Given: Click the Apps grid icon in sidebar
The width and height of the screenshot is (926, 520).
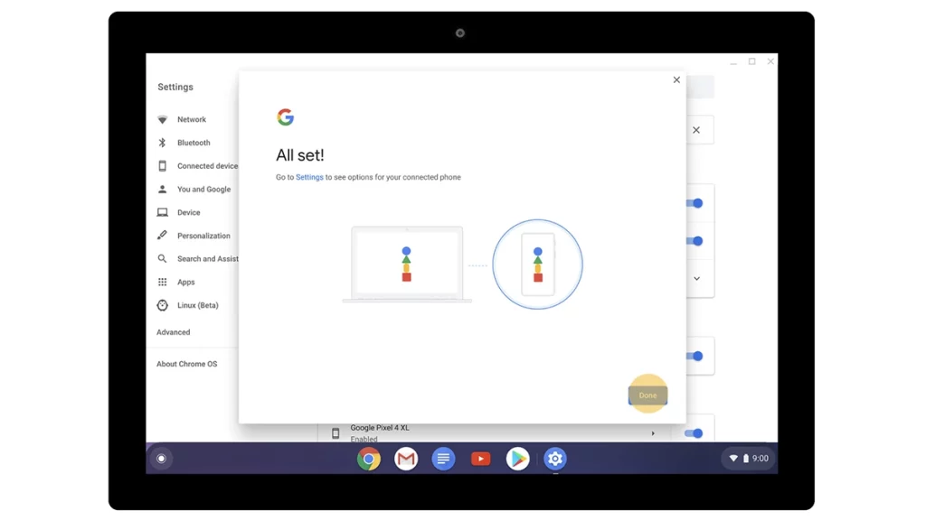Looking at the screenshot, I should point(163,282).
